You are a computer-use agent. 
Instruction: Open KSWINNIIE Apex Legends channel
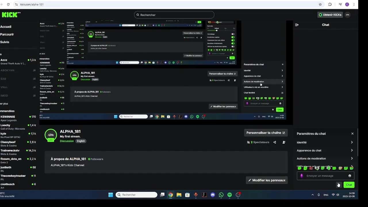click(x=18, y=118)
